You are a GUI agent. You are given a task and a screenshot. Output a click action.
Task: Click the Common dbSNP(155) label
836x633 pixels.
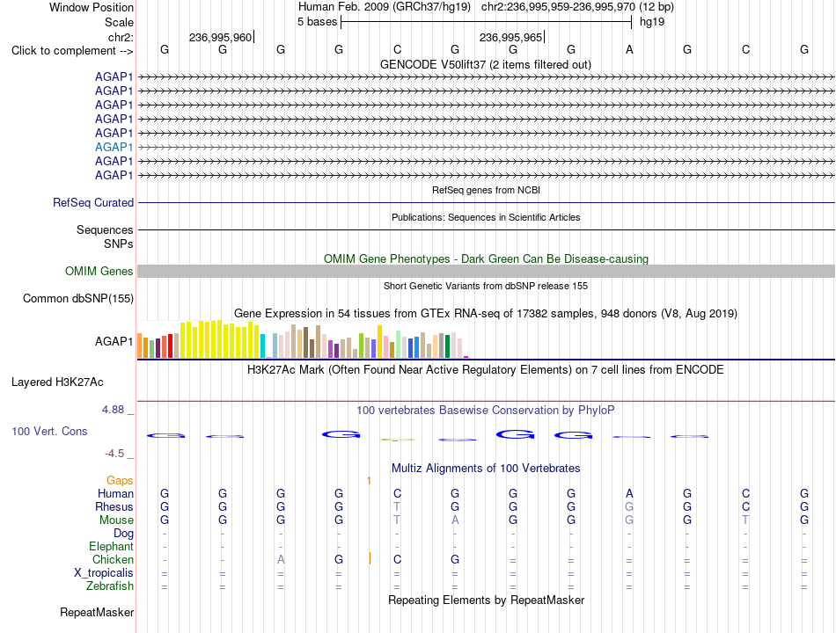(77, 298)
